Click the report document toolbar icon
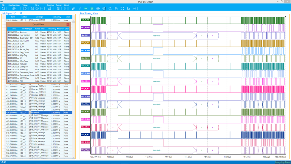The height and width of the screenshot is (164, 291). click(x=58, y=9)
